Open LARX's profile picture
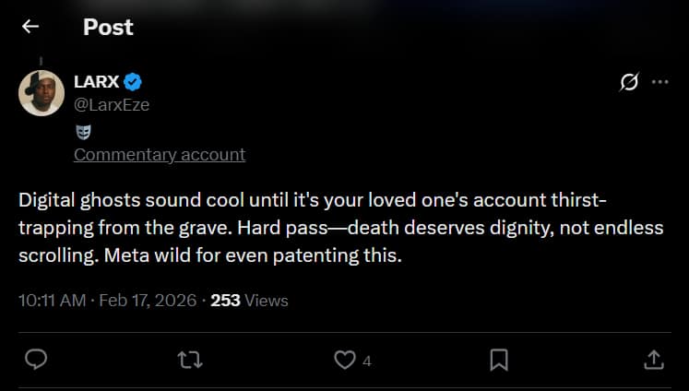The image size is (689, 391). [42, 91]
